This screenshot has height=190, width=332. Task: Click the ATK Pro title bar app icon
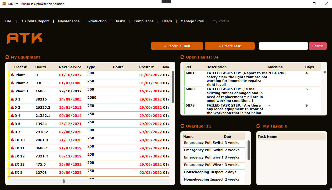4,4
